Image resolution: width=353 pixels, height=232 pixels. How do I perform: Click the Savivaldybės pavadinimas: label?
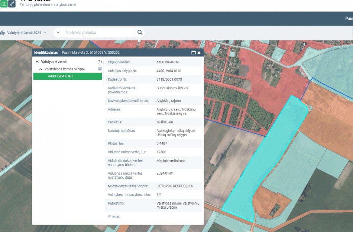pos(128,101)
